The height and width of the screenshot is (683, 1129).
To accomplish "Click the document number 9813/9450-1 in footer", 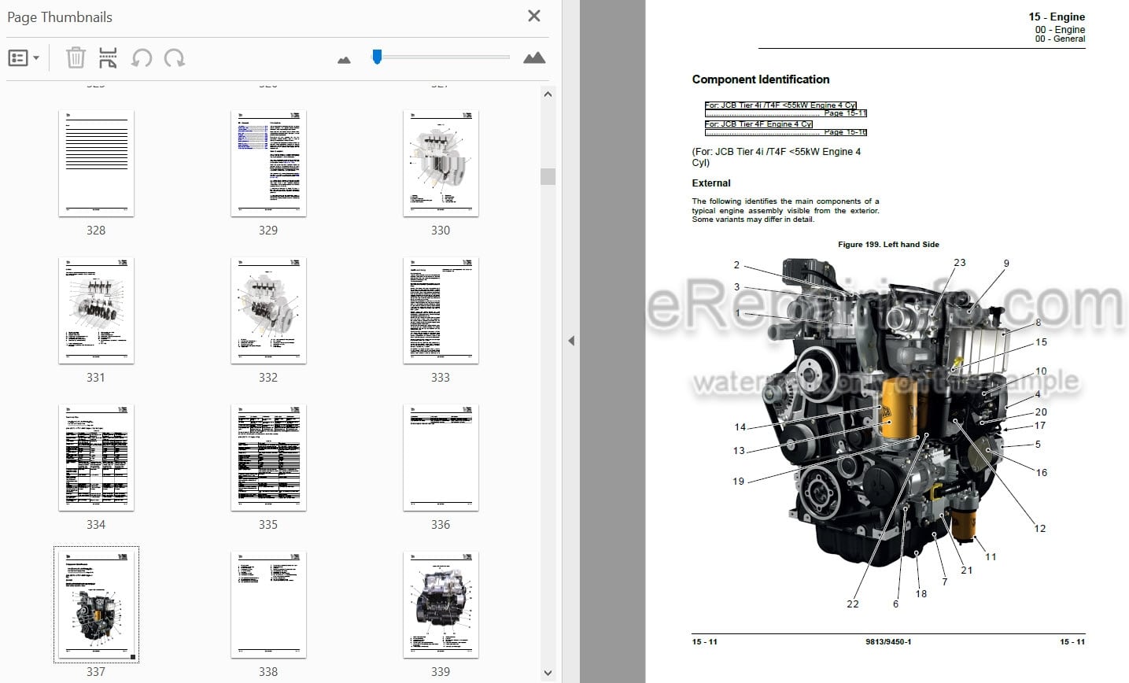I will [888, 641].
